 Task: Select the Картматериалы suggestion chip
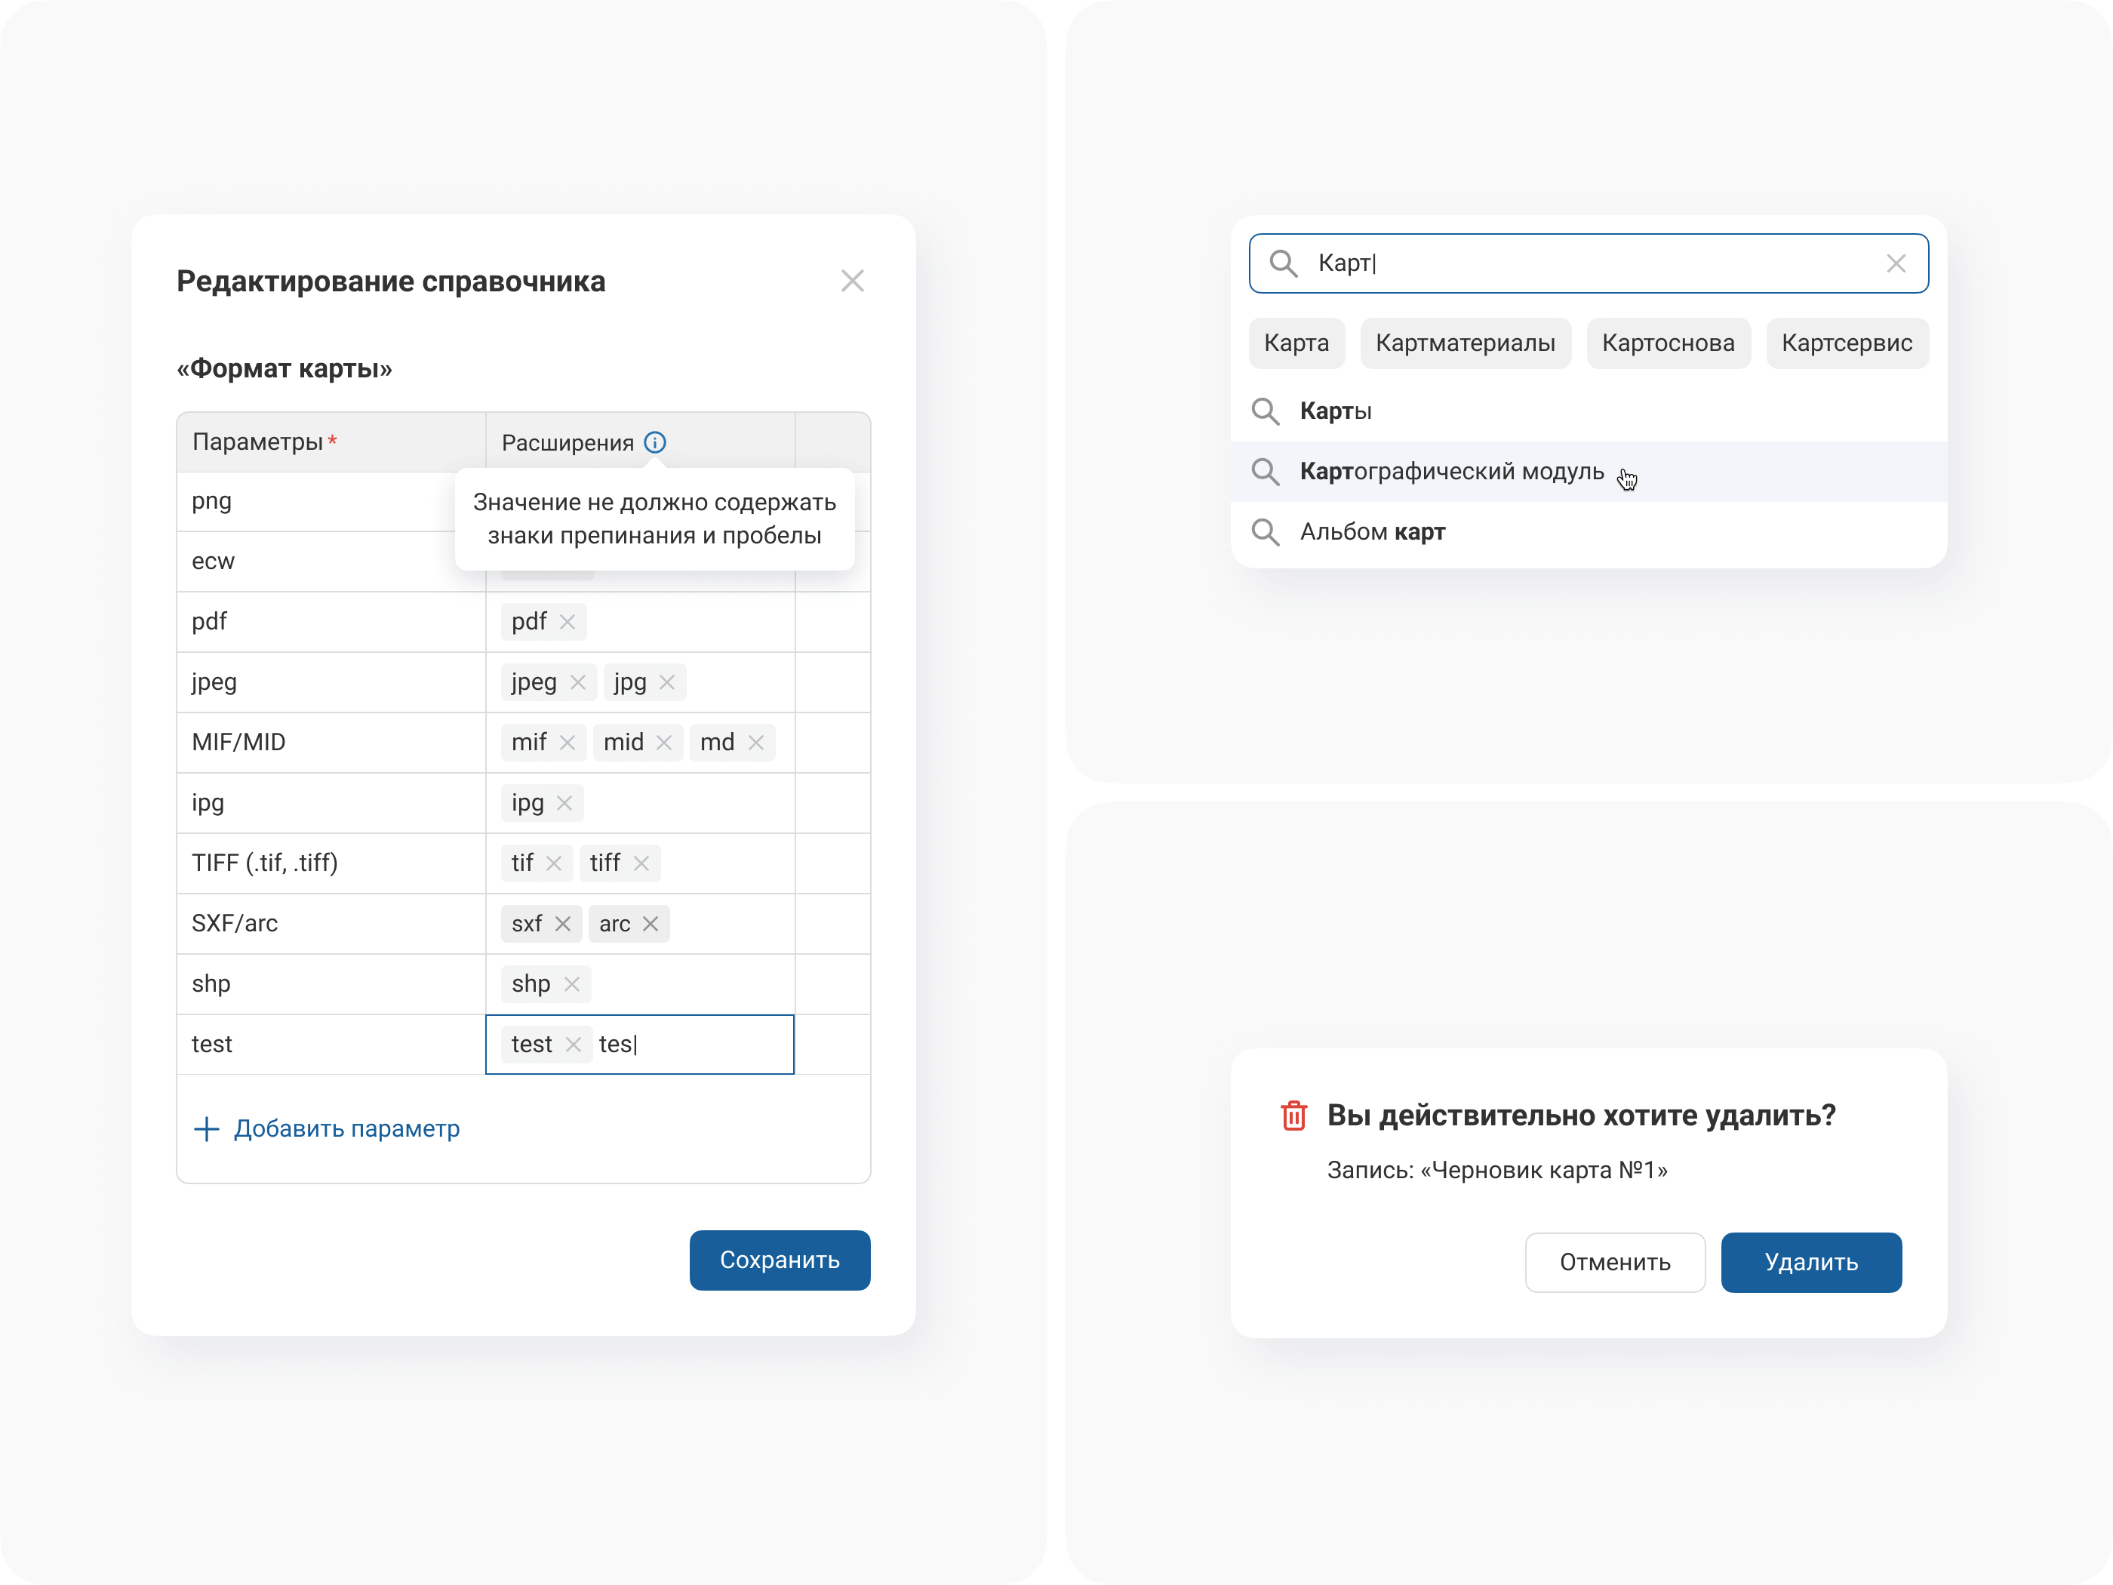1465,343
